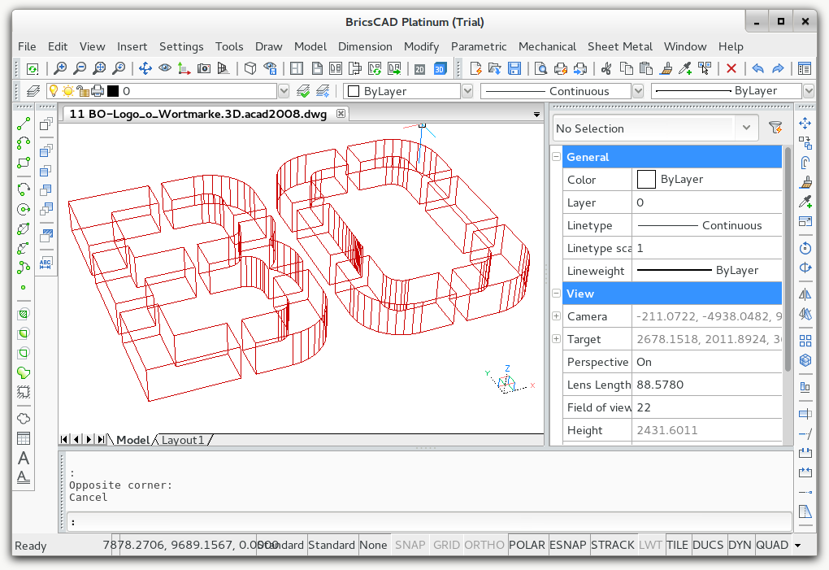Close the drawing document tab
This screenshot has height=570, width=829.
pos(341,114)
